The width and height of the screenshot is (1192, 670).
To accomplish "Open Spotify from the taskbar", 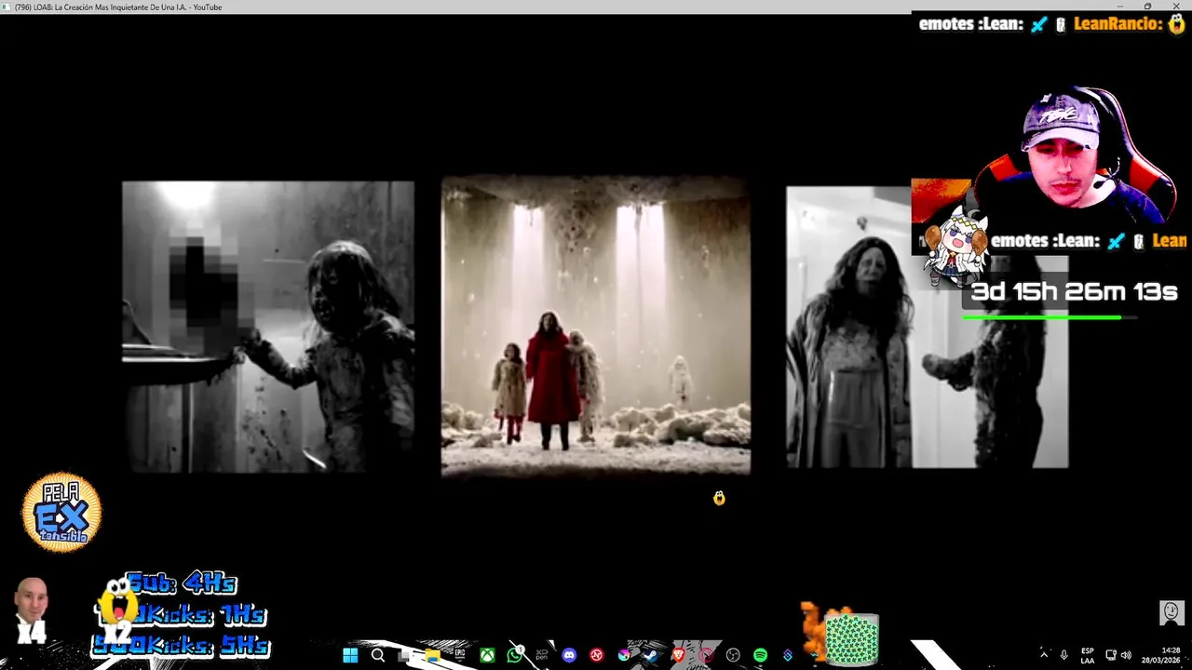I will pyautogui.click(x=760, y=655).
